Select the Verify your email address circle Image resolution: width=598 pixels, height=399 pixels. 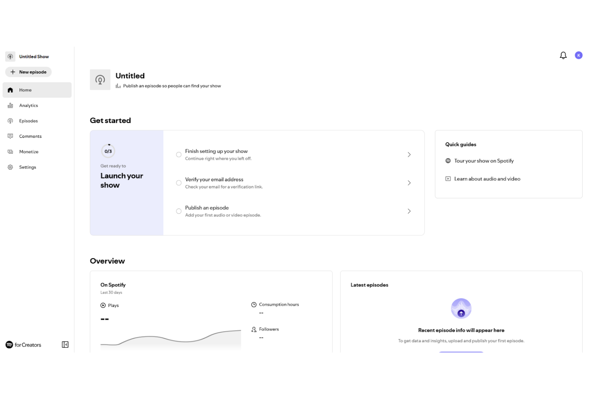[x=179, y=183]
